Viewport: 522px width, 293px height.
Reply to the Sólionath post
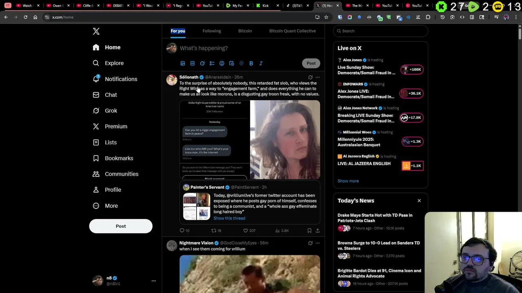coord(185,231)
